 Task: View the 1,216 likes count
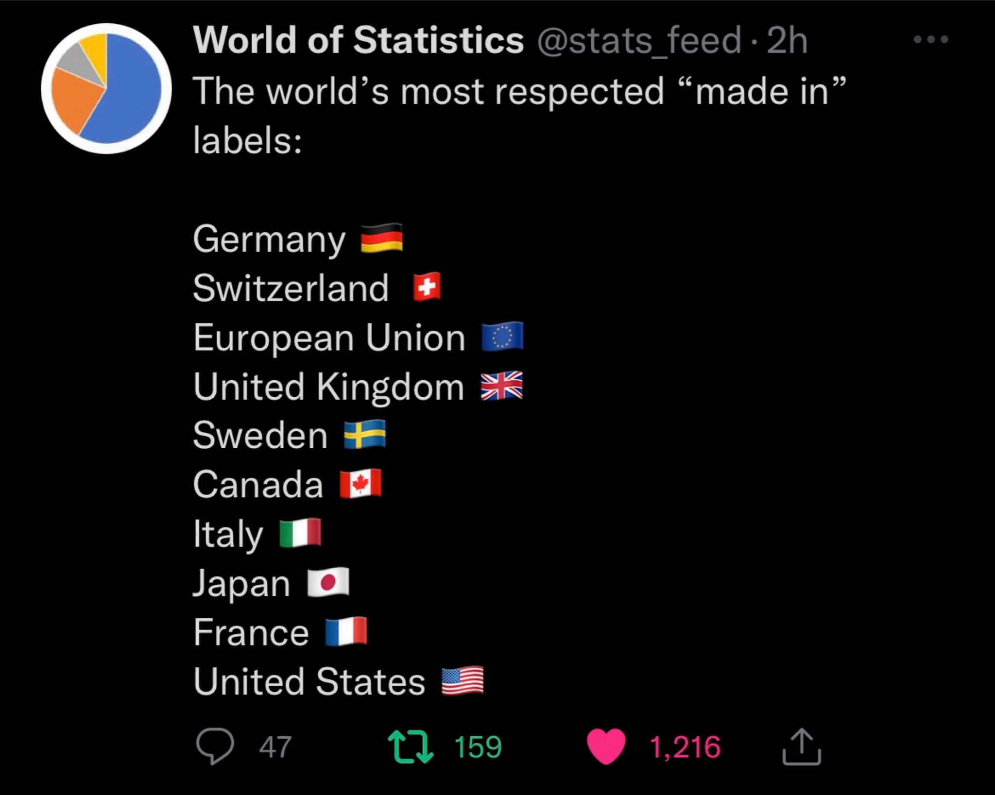685,747
